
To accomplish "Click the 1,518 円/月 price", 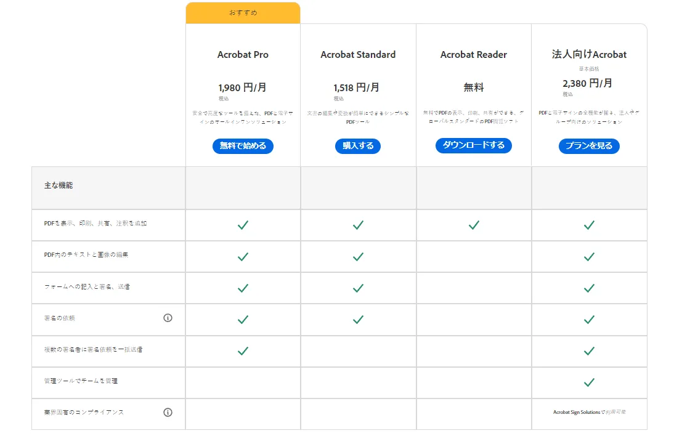I will pyautogui.click(x=356, y=87).
